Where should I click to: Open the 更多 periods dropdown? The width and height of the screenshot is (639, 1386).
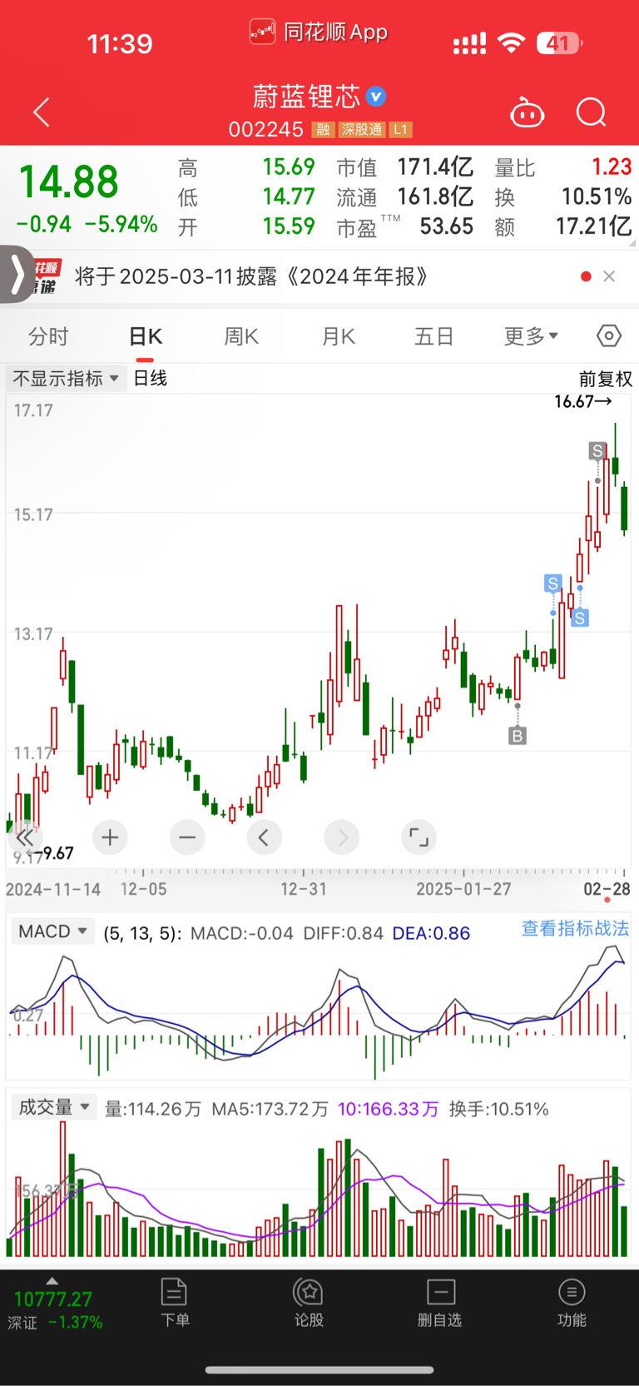[531, 336]
